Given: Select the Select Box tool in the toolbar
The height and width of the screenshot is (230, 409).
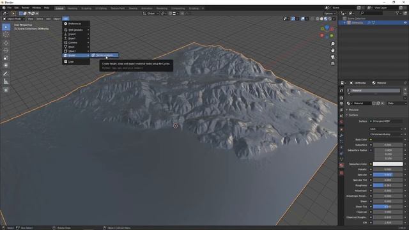Looking at the screenshot, I should pos(6,27).
